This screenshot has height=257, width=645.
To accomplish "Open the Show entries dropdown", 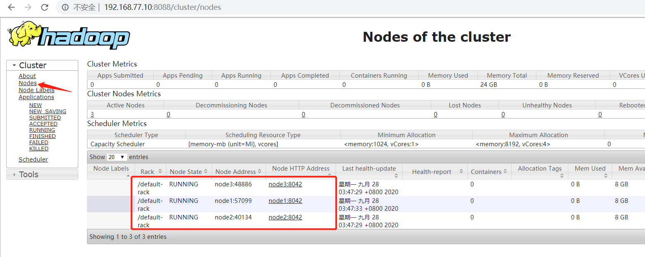I will tap(116, 157).
